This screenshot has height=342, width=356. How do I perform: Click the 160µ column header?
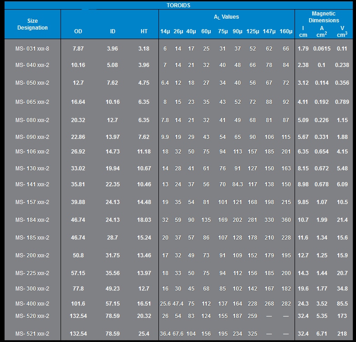tap(286, 31)
